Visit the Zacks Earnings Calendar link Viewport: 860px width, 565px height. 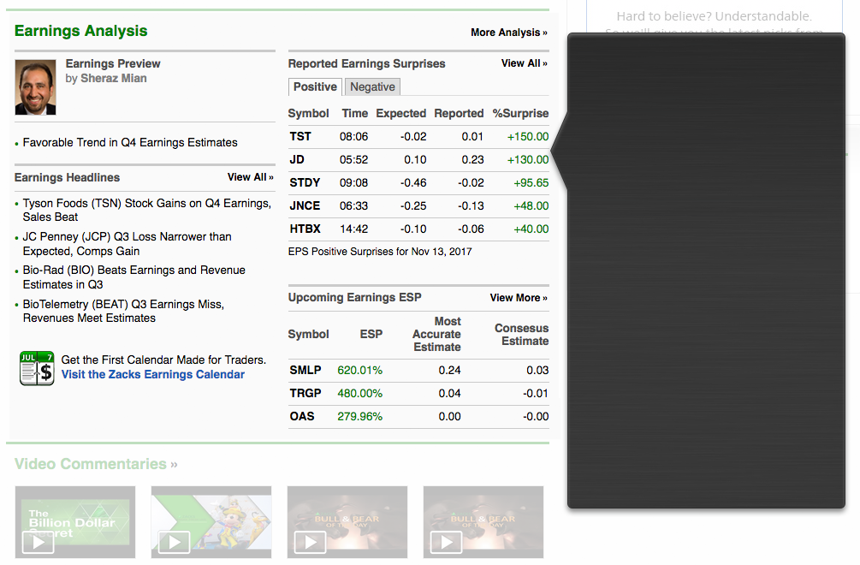tap(153, 374)
